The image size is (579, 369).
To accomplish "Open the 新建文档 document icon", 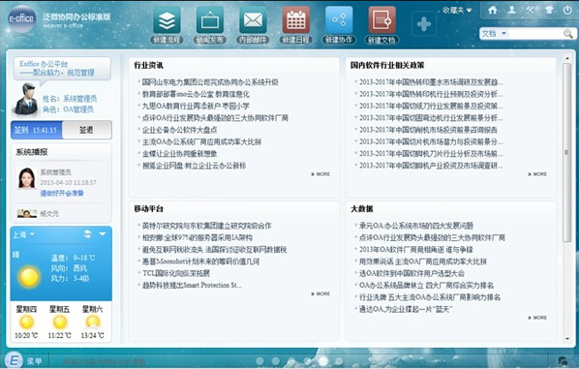I will tap(381, 20).
